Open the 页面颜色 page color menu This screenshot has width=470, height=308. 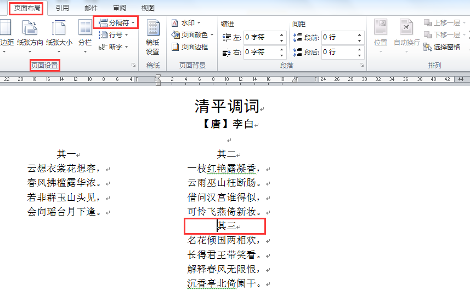(192, 35)
